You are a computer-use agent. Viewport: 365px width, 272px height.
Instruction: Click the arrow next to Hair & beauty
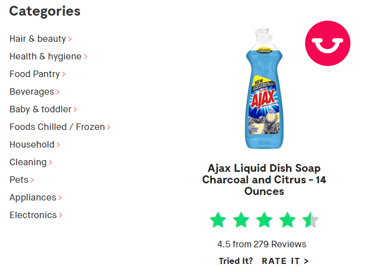[70, 39]
